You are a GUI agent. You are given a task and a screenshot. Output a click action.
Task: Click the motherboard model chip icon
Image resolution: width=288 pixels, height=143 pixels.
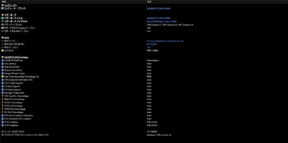[2, 18]
